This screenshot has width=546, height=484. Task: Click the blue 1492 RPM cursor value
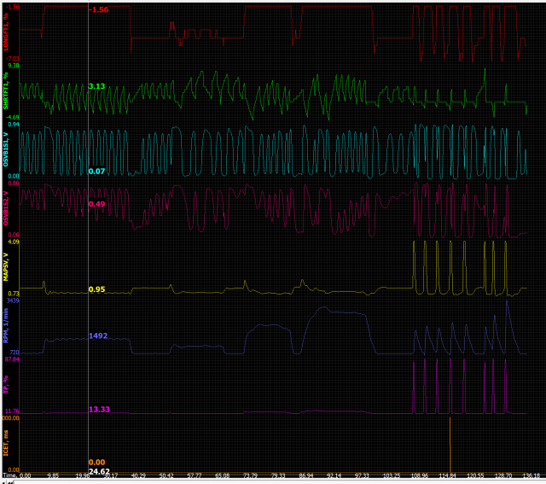point(97,336)
